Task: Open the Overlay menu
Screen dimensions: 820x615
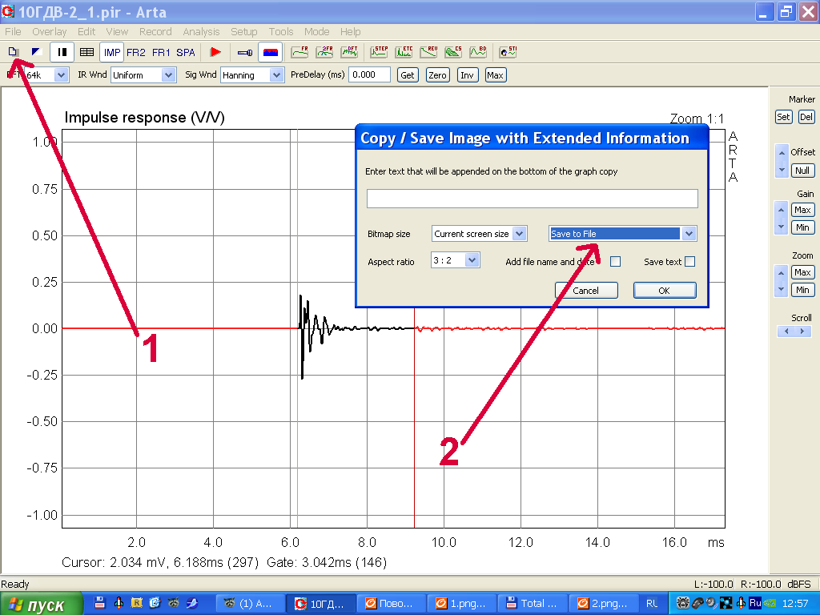Action: pos(49,32)
